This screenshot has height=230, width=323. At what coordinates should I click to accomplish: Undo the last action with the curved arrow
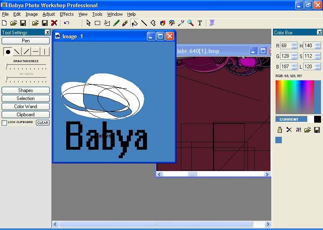[x=67, y=23]
